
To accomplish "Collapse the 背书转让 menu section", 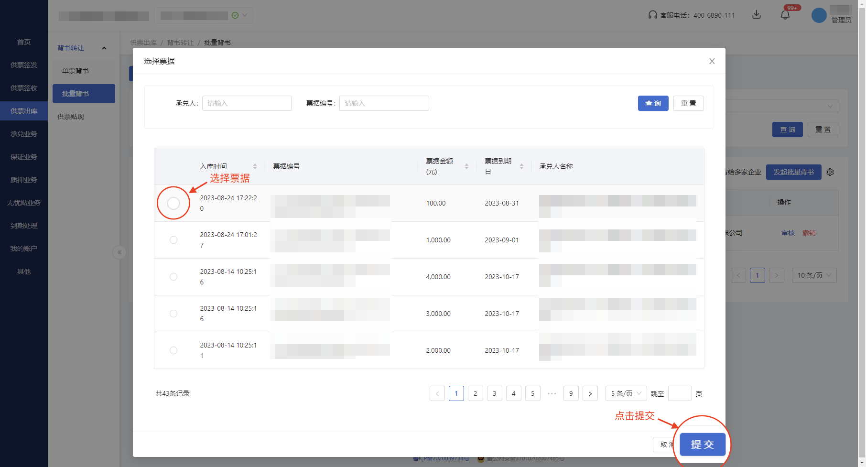I will [104, 48].
